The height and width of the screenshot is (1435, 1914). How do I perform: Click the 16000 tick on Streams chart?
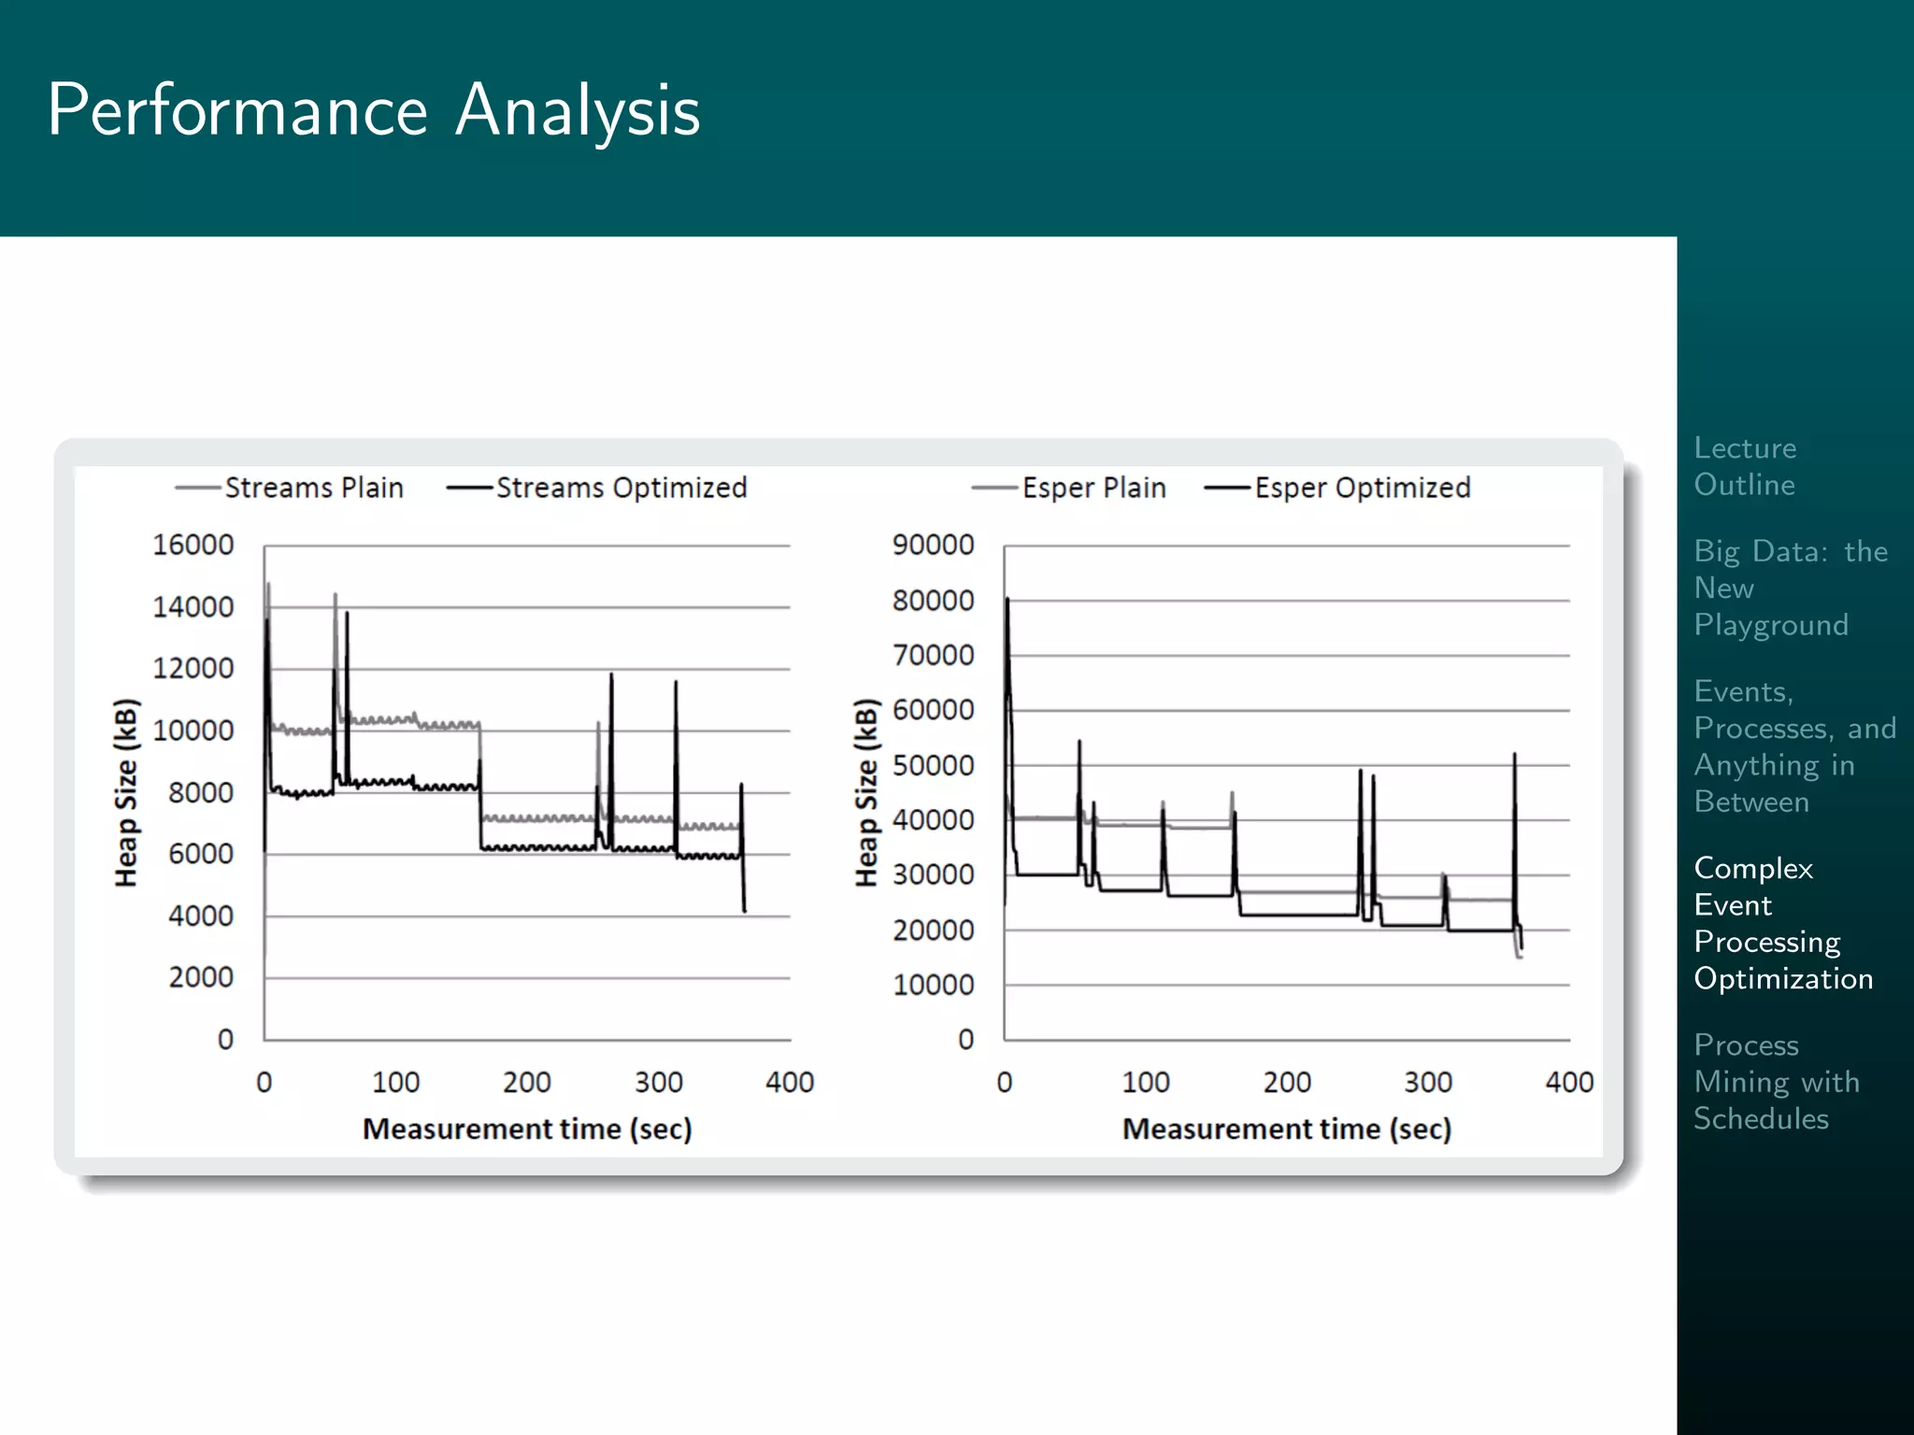pyautogui.click(x=193, y=545)
